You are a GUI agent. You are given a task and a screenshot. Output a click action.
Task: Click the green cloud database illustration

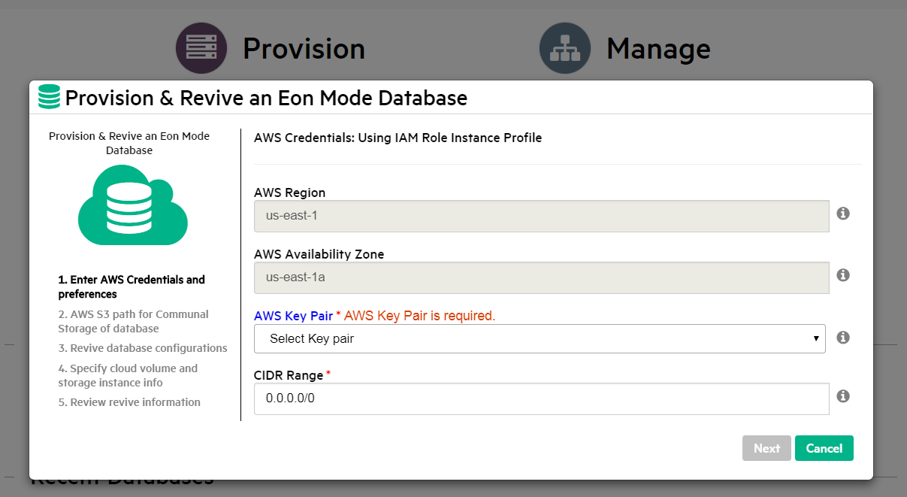pyautogui.click(x=133, y=205)
